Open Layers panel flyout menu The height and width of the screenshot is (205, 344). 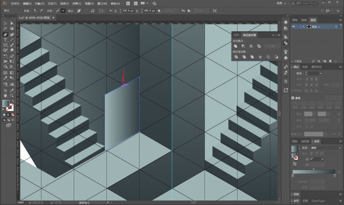[340, 20]
